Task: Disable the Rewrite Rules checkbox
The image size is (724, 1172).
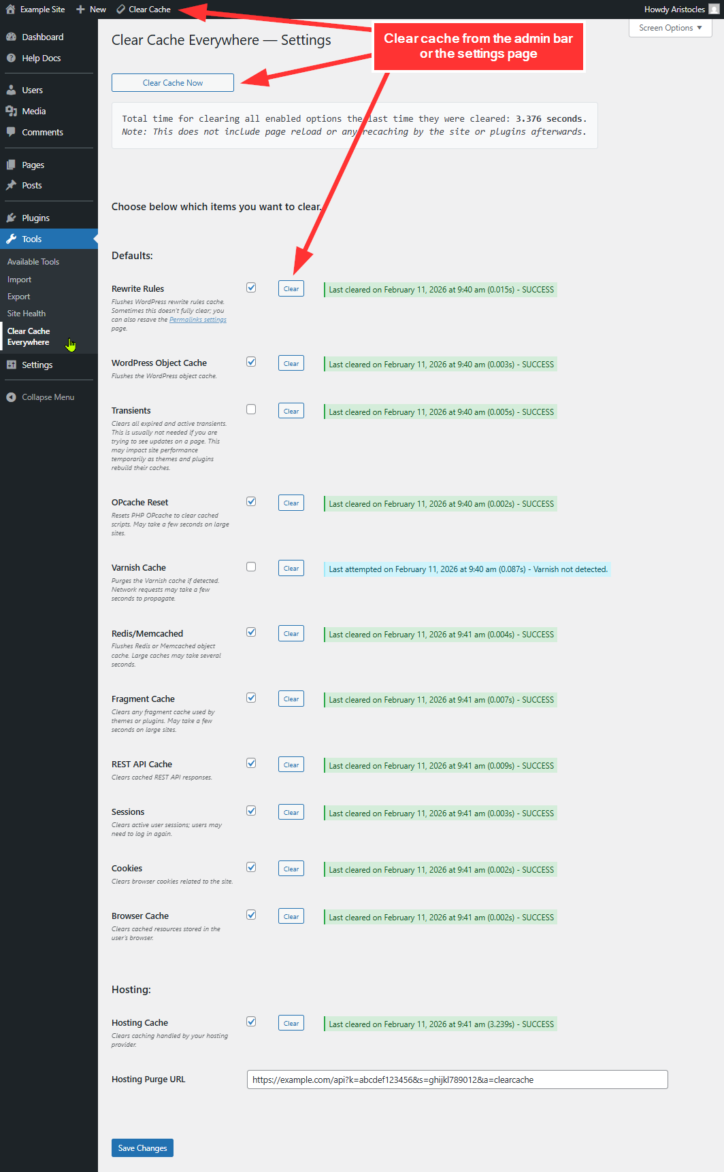Action: [251, 288]
